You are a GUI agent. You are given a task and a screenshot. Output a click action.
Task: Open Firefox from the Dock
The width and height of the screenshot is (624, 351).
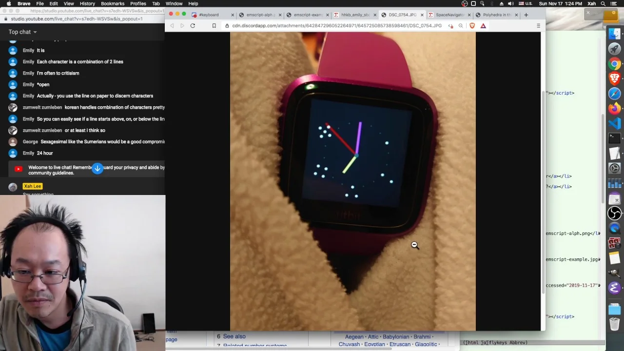point(614,108)
